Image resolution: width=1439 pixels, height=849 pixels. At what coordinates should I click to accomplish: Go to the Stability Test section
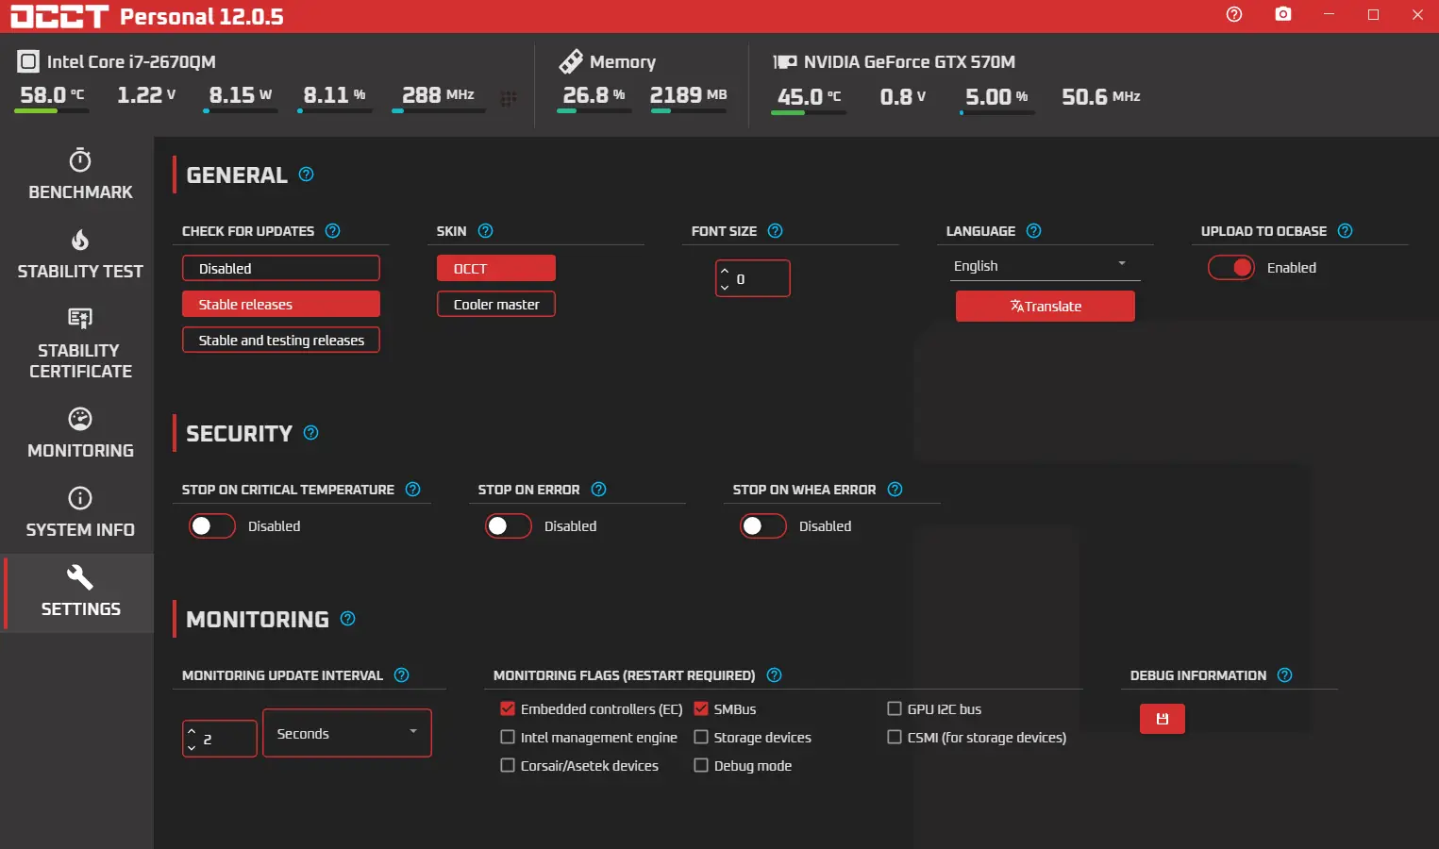[77, 254]
